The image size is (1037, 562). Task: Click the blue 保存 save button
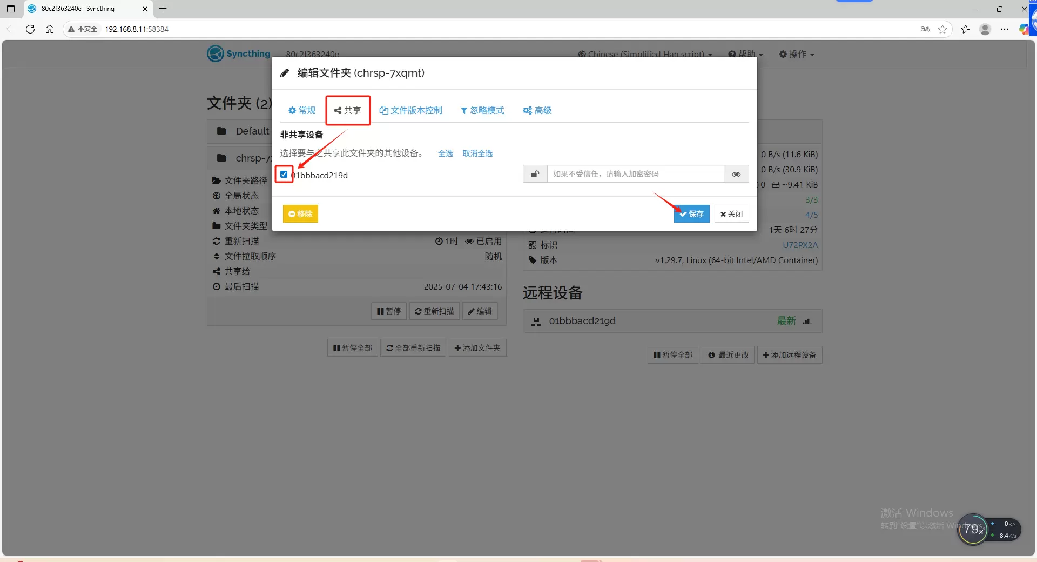point(691,214)
